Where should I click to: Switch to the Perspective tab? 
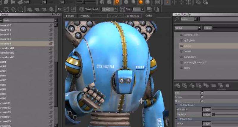(x=132, y=16)
